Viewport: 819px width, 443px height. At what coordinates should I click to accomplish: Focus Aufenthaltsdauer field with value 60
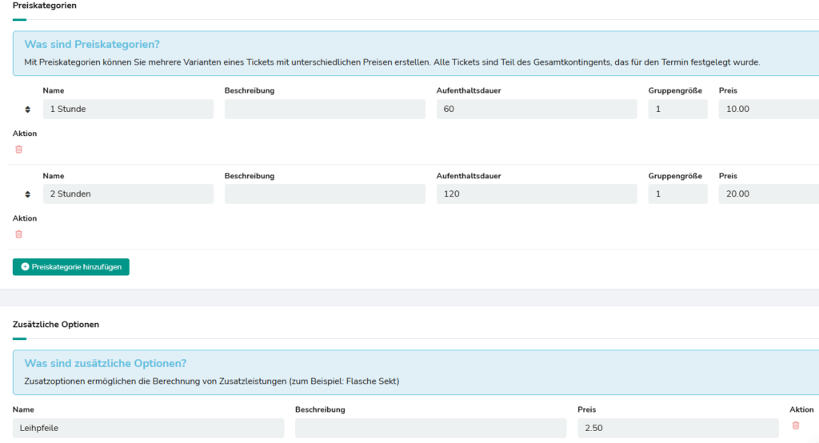pyautogui.click(x=537, y=110)
